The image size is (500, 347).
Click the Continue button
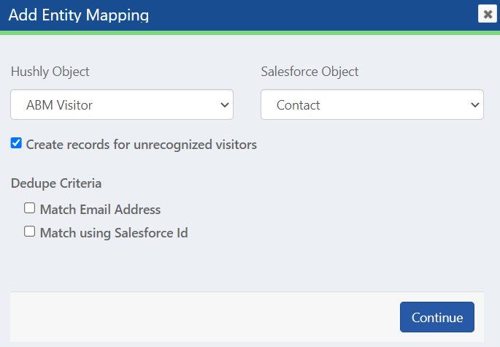pos(437,317)
